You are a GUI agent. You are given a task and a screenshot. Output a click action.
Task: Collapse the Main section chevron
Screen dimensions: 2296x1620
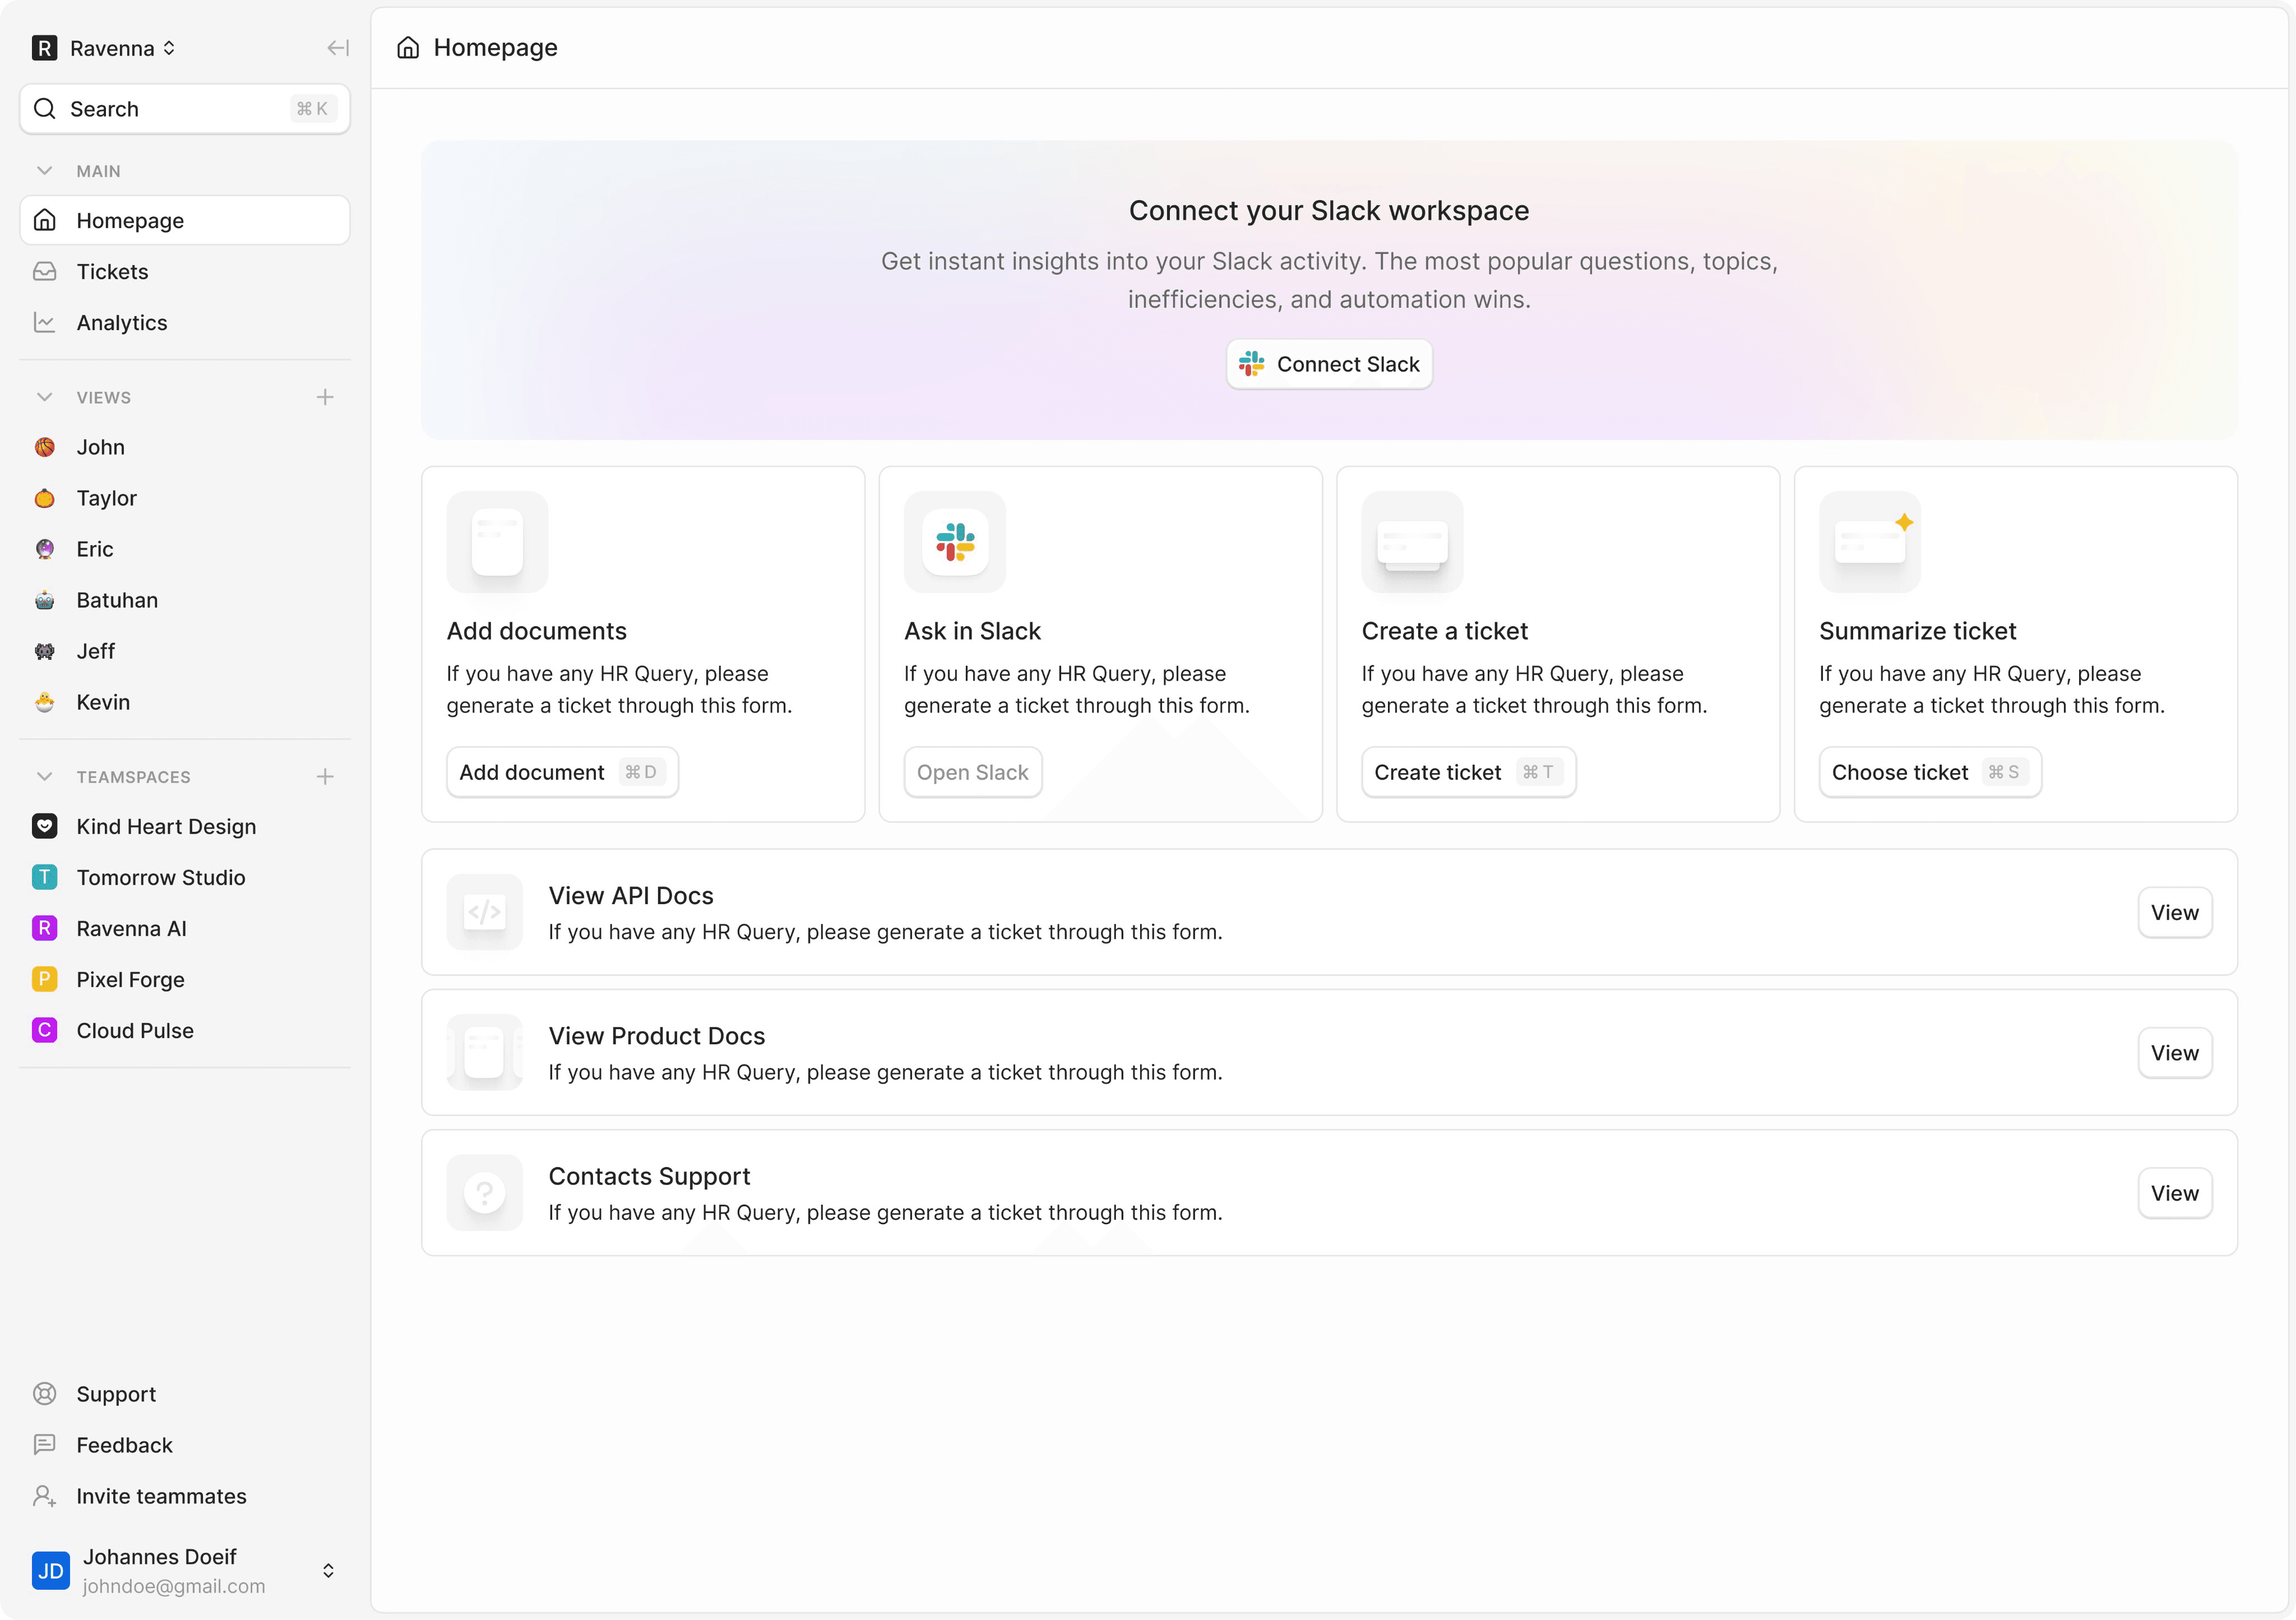tap(44, 171)
